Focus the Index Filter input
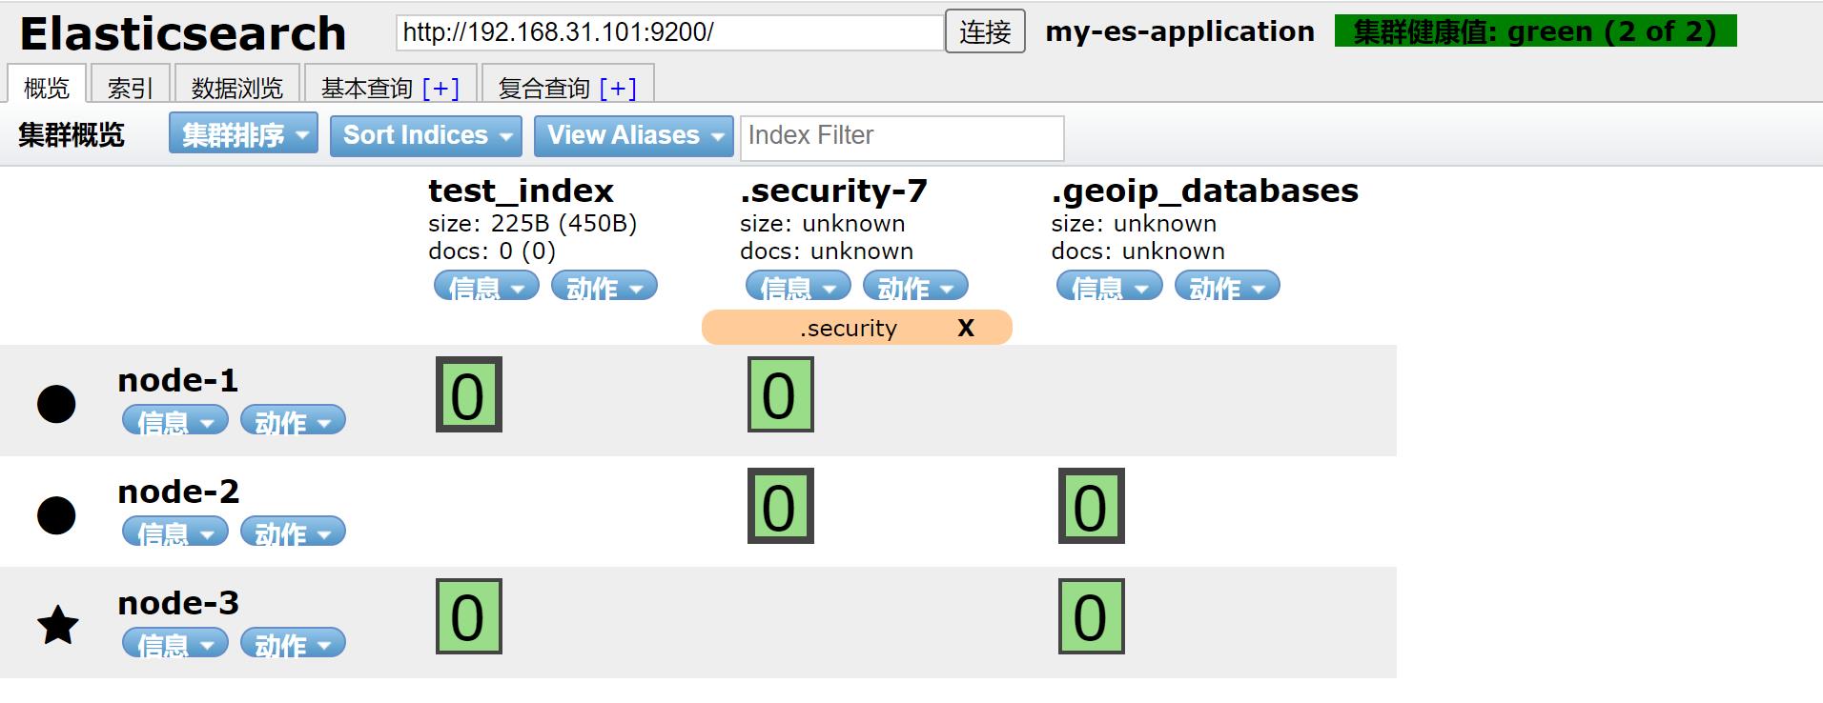The image size is (1823, 703). tap(902, 137)
